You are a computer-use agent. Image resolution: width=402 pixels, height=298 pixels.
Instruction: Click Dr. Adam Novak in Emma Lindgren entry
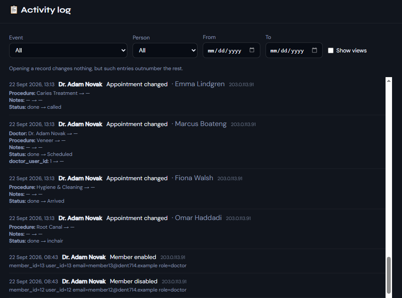pos(80,84)
